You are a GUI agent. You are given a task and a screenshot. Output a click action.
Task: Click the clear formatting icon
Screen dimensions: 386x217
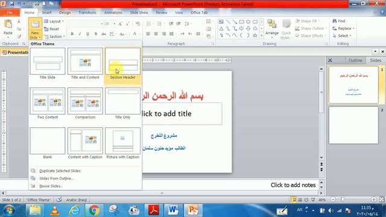138,24
